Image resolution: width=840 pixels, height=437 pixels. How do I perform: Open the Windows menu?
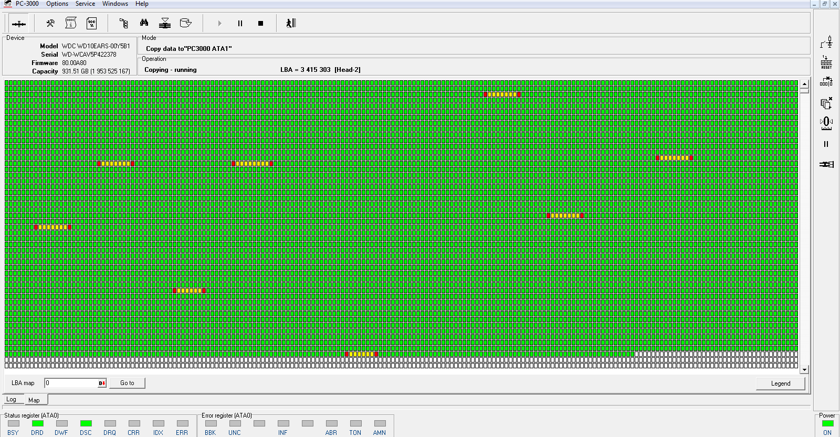(115, 4)
